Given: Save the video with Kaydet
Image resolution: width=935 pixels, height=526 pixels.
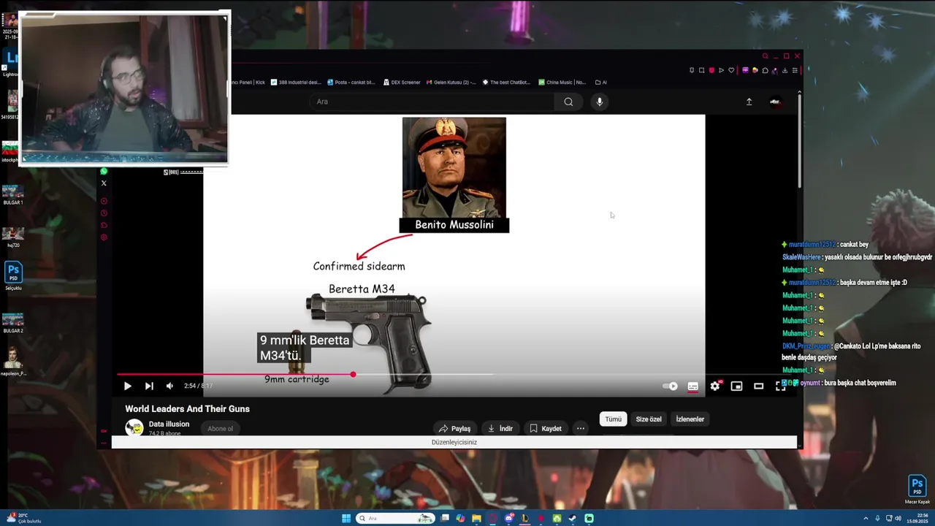Looking at the screenshot, I should pyautogui.click(x=546, y=429).
